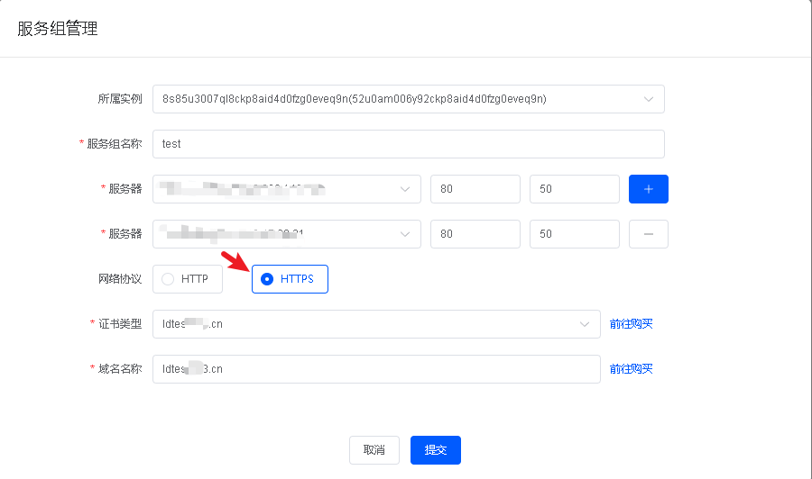Screen dimensions: 812x479
Task: Focus the 服务组名称 input containing test
Action: [408, 144]
